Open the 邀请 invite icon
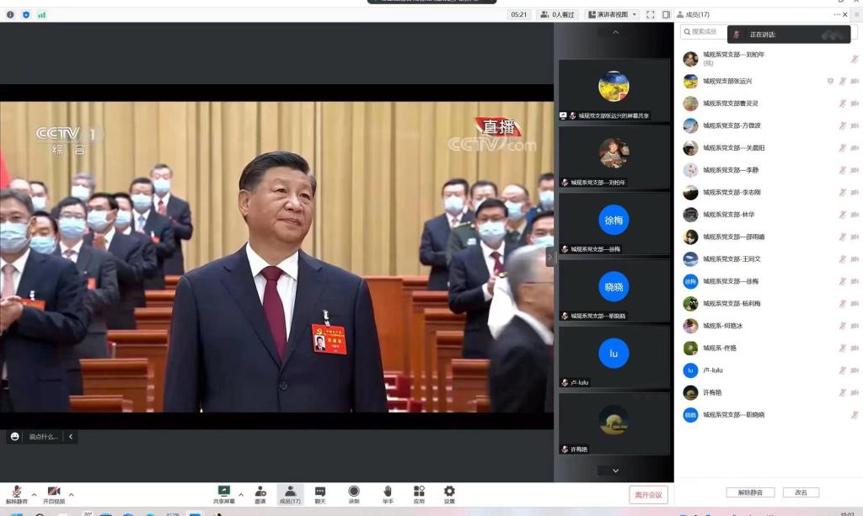 [x=260, y=492]
